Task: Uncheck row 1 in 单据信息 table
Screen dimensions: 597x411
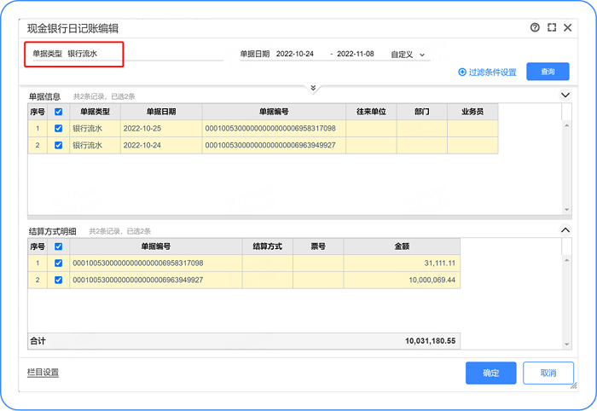Action: (x=58, y=129)
